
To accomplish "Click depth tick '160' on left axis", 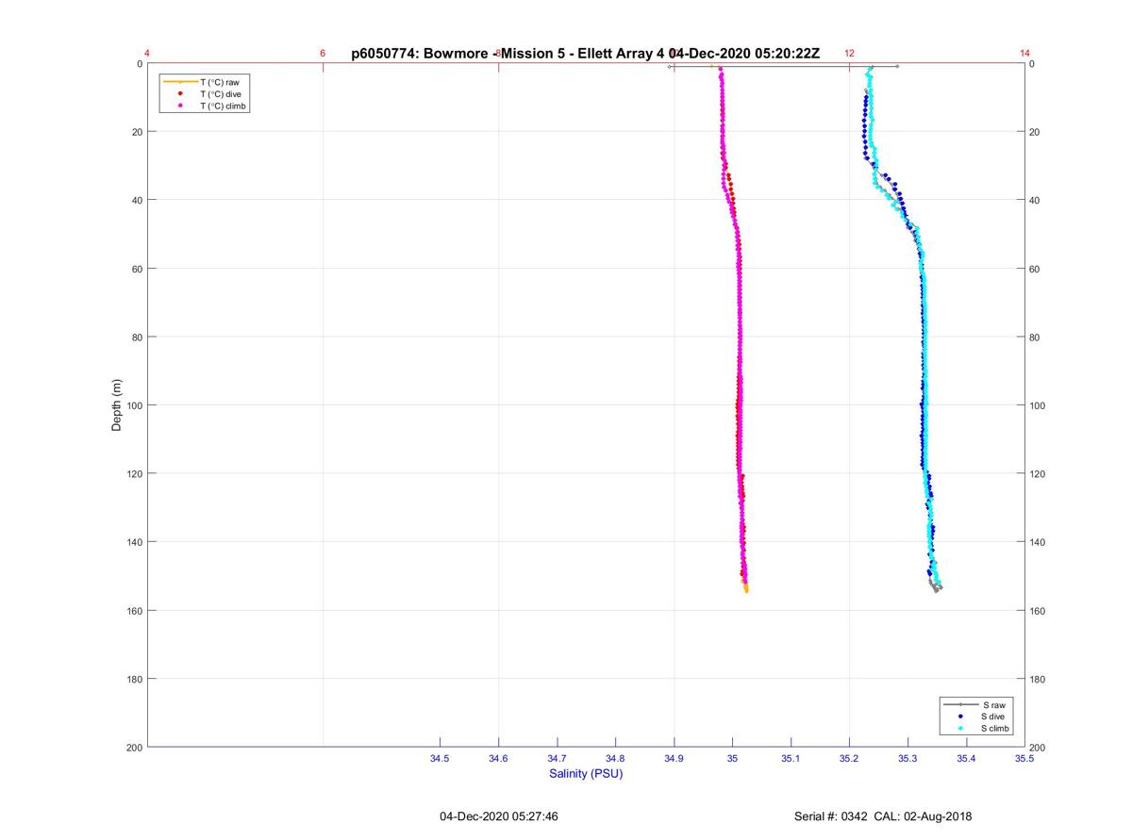I will pos(135,611).
